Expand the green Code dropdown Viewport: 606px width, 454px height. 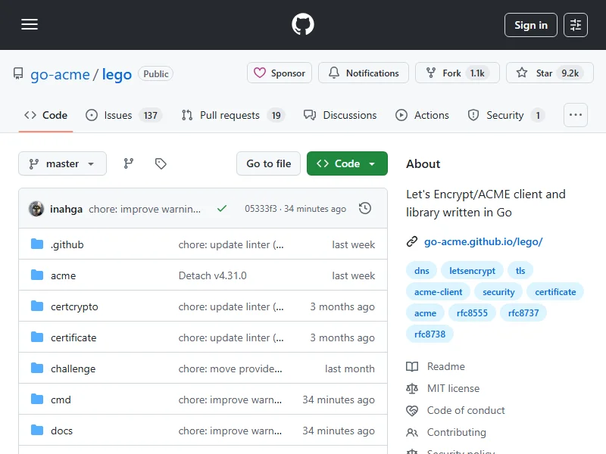347,163
